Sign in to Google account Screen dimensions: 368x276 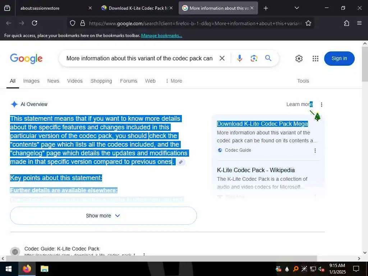click(x=339, y=59)
